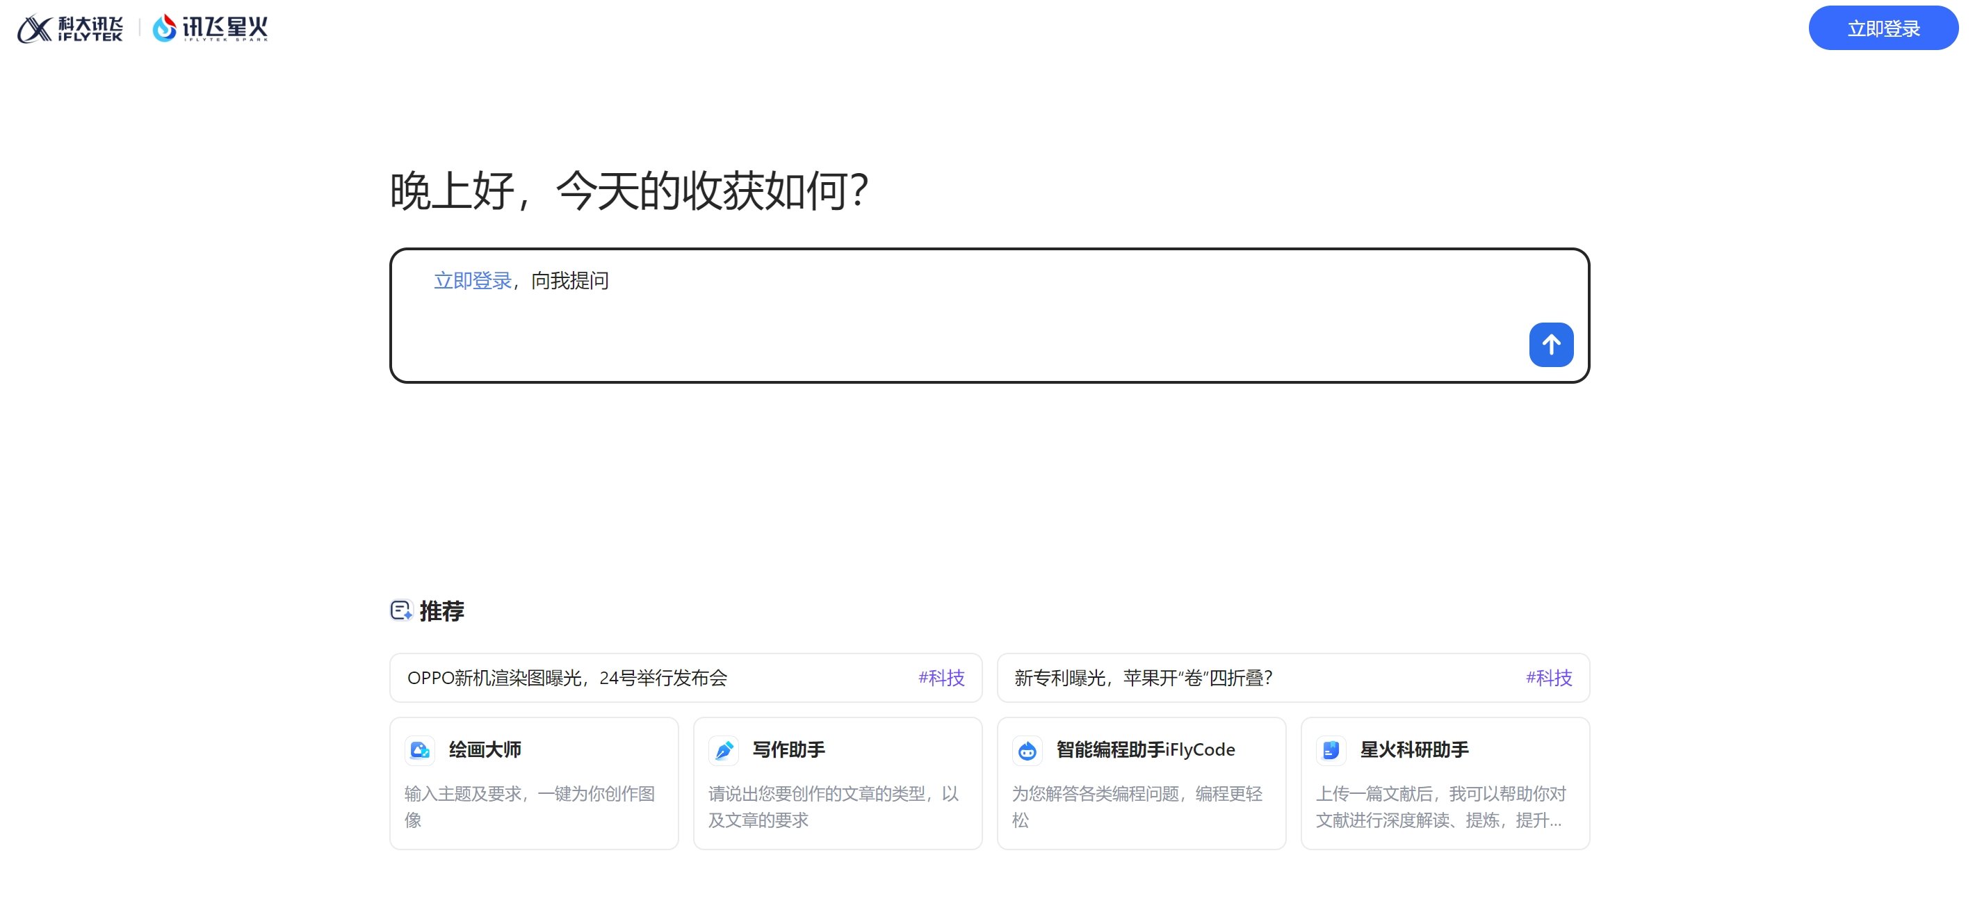Click the blue send arrow button
Viewport: 1982px width, 910px height.
coord(1550,345)
